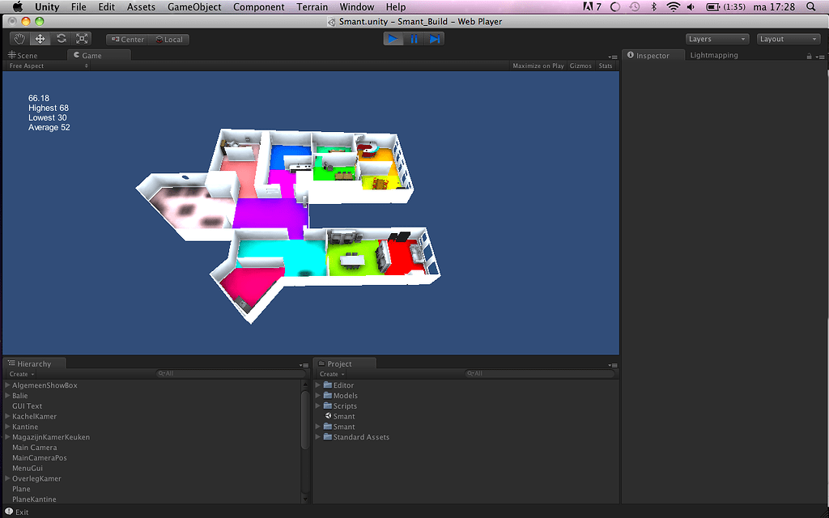Open the Layout dropdown

(x=788, y=38)
